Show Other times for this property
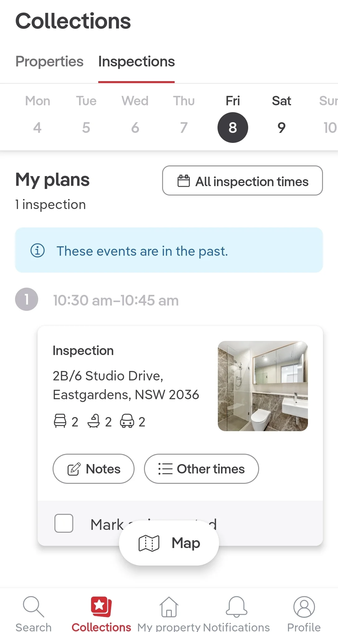The width and height of the screenshot is (338, 632). click(202, 469)
